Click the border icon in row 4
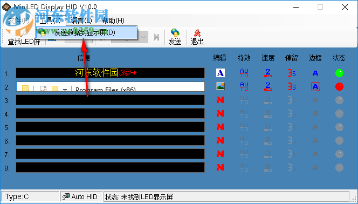 coord(315,113)
